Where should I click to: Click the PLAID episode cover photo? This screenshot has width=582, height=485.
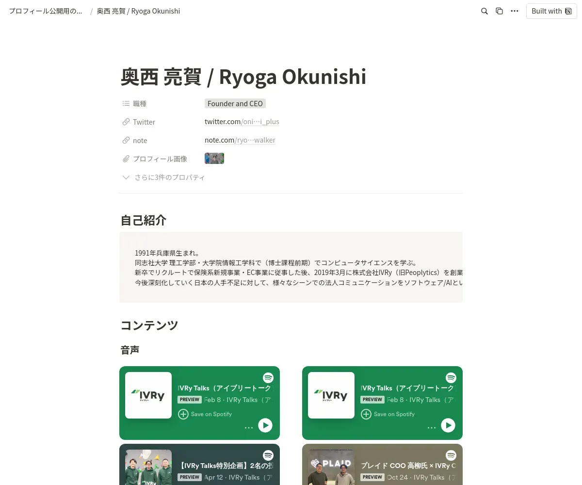pos(331,468)
